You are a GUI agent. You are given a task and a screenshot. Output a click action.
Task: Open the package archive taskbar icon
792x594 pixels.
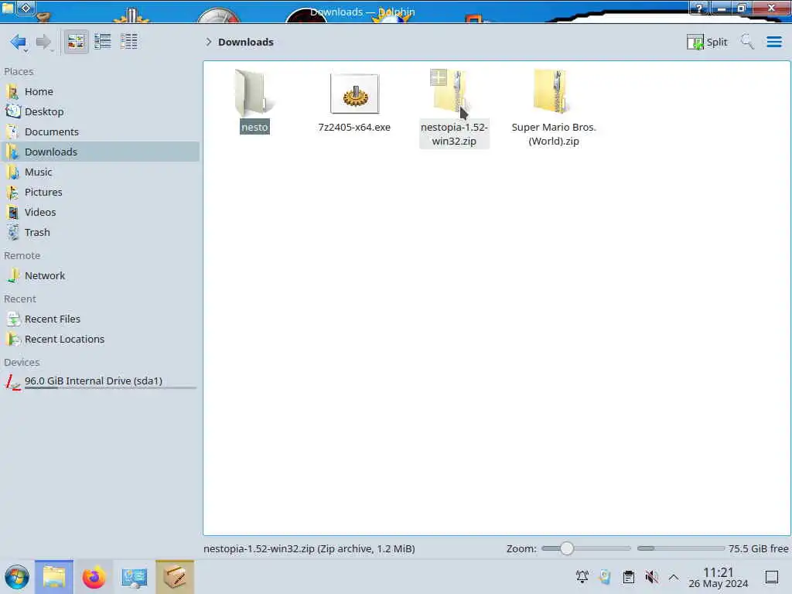coord(175,577)
